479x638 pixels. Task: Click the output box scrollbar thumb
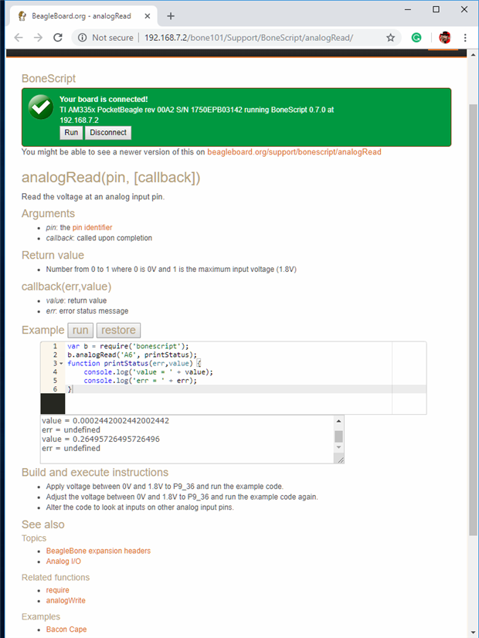click(x=338, y=436)
